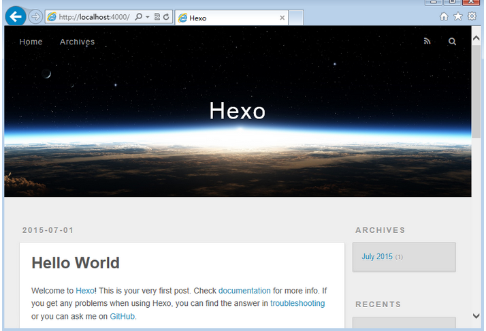Toggle compatibility view icon in address bar

157,17
